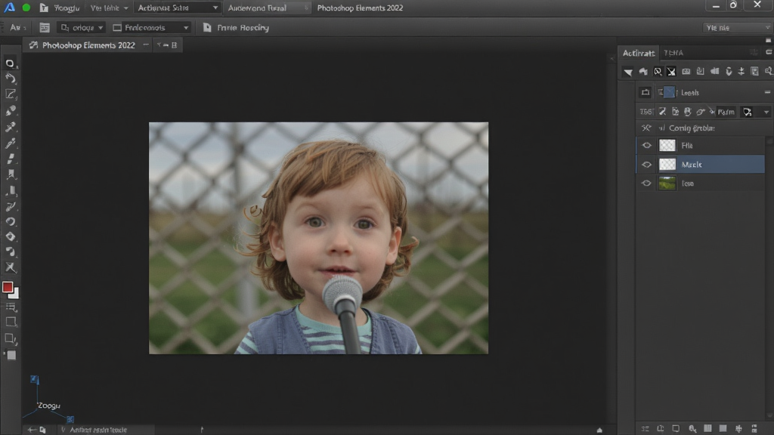Click the upward triangle icon at canvas bottom right

tap(599, 430)
